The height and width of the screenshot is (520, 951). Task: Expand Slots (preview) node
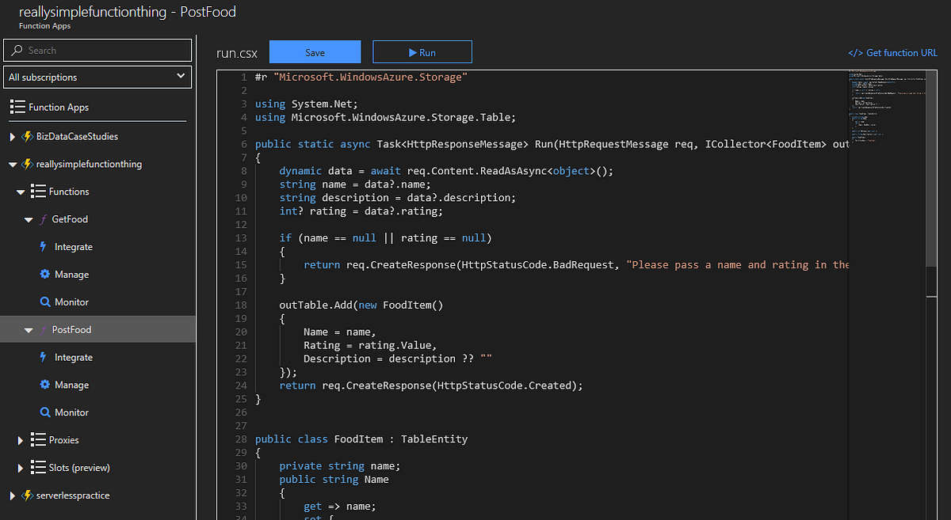(21, 468)
